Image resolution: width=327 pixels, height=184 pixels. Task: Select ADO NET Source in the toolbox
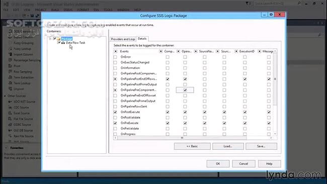[25, 102]
